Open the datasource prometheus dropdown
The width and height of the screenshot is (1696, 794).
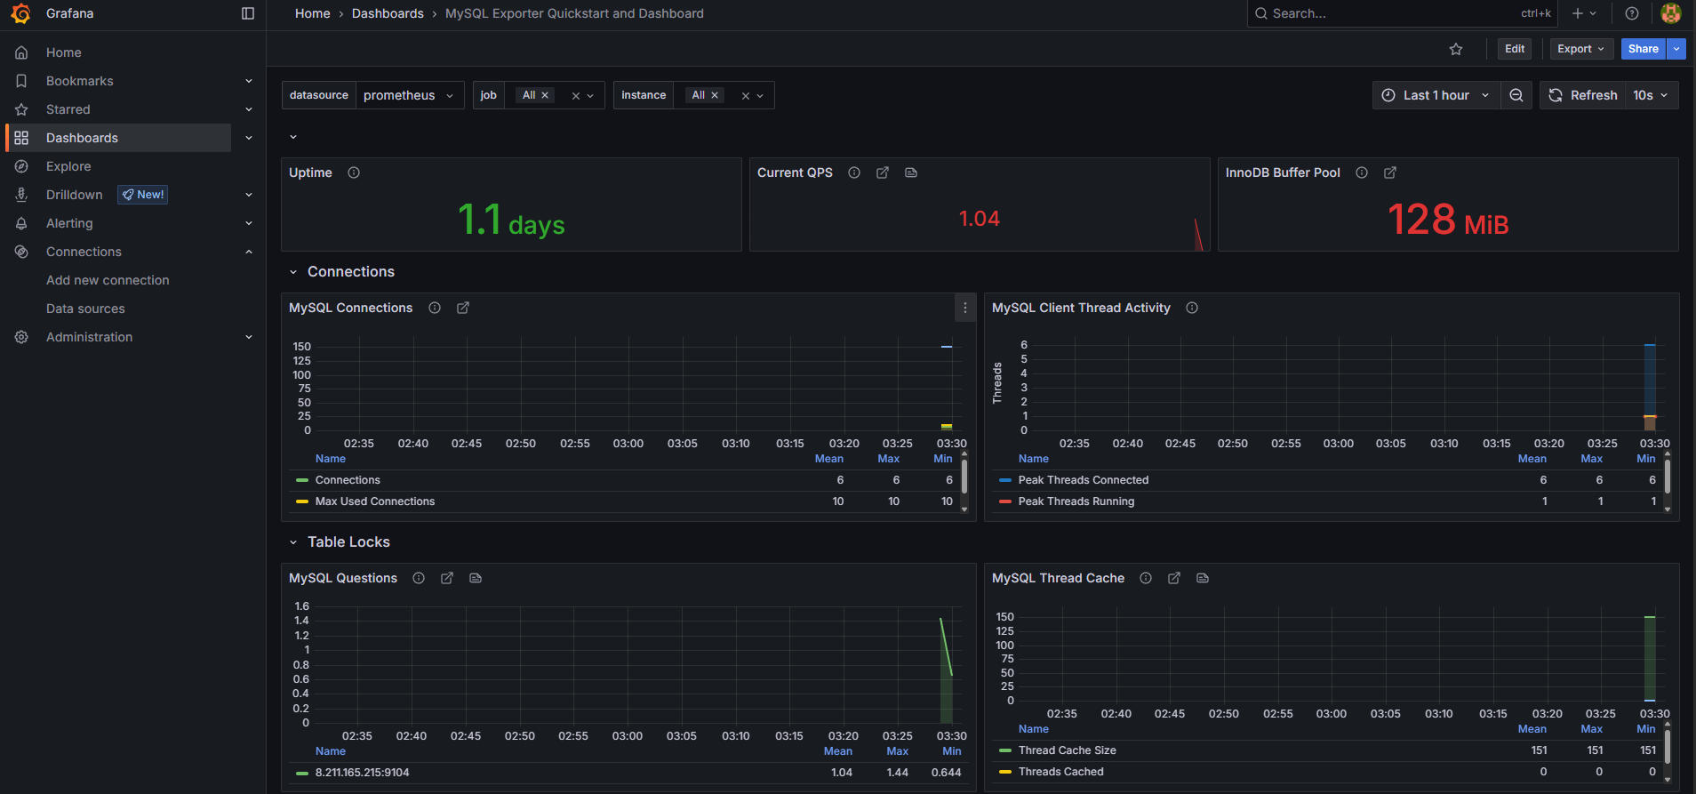tap(409, 95)
